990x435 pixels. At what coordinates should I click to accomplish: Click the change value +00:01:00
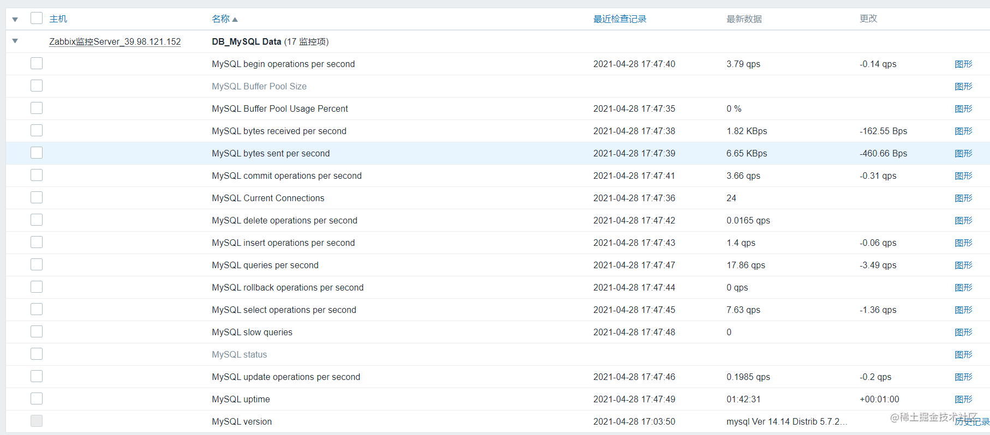[879, 399]
